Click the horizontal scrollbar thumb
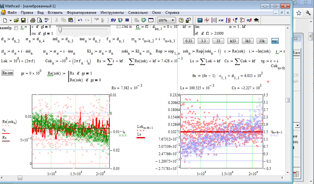314x184 pixels. (x=20, y=178)
